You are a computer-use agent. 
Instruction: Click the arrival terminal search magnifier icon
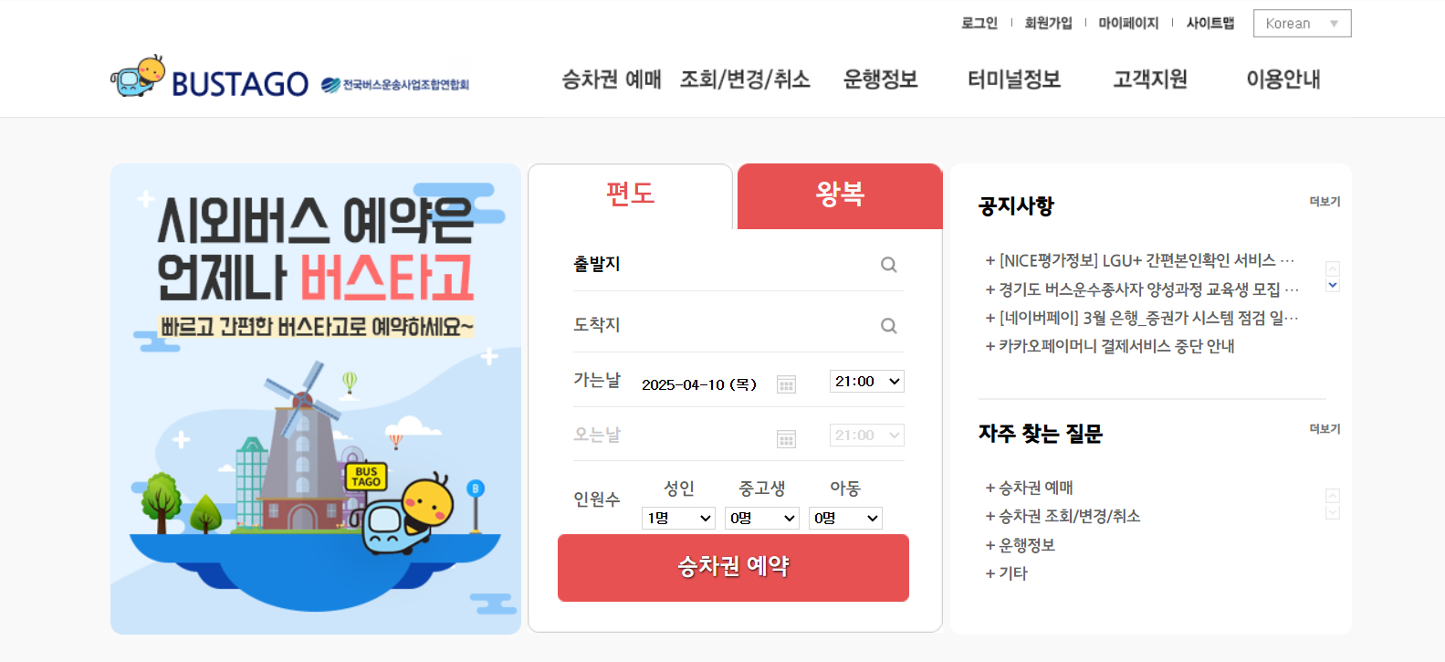pyautogui.click(x=888, y=326)
